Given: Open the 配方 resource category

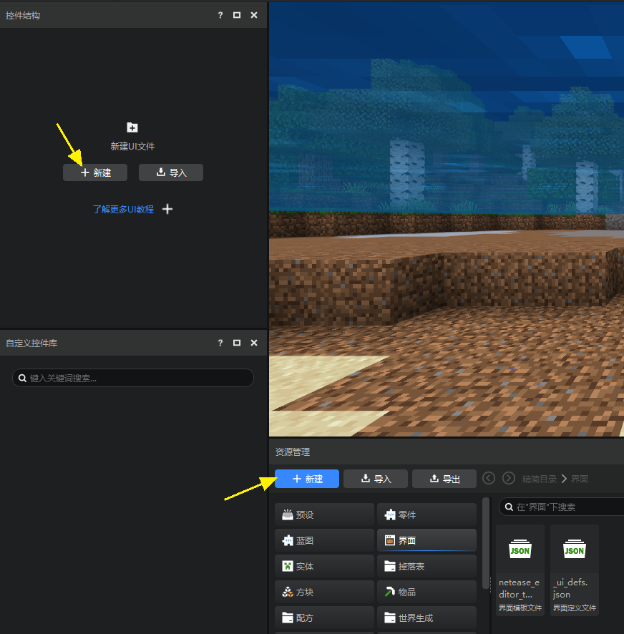Looking at the screenshot, I should click(x=324, y=618).
